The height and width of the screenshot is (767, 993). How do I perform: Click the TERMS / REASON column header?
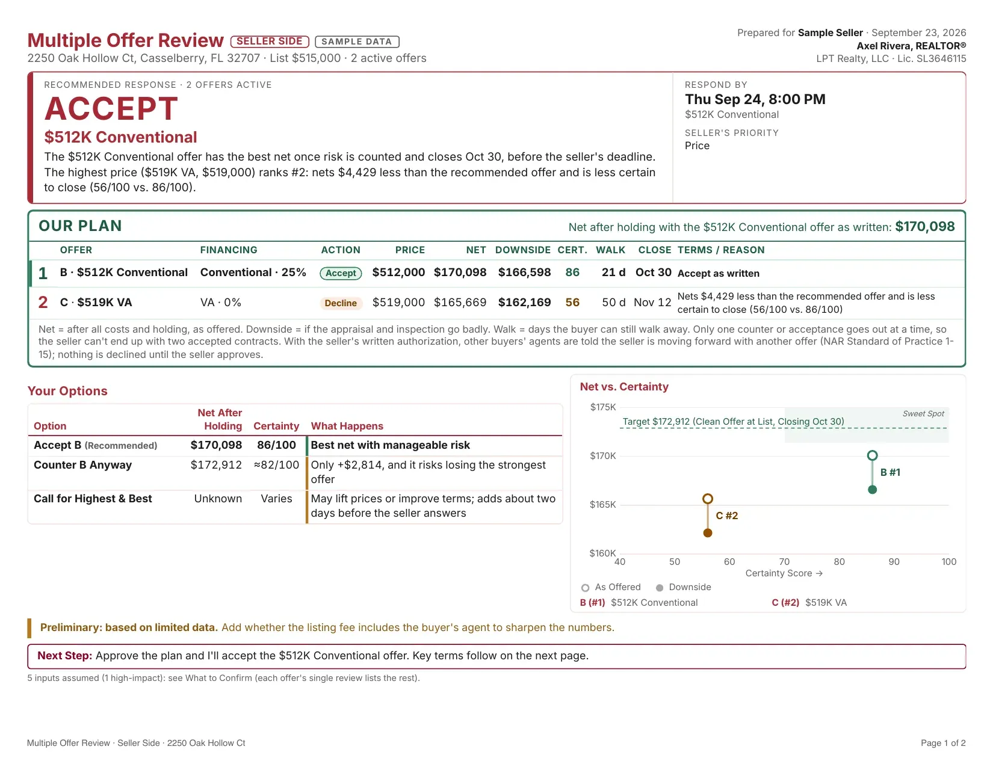(x=721, y=250)
